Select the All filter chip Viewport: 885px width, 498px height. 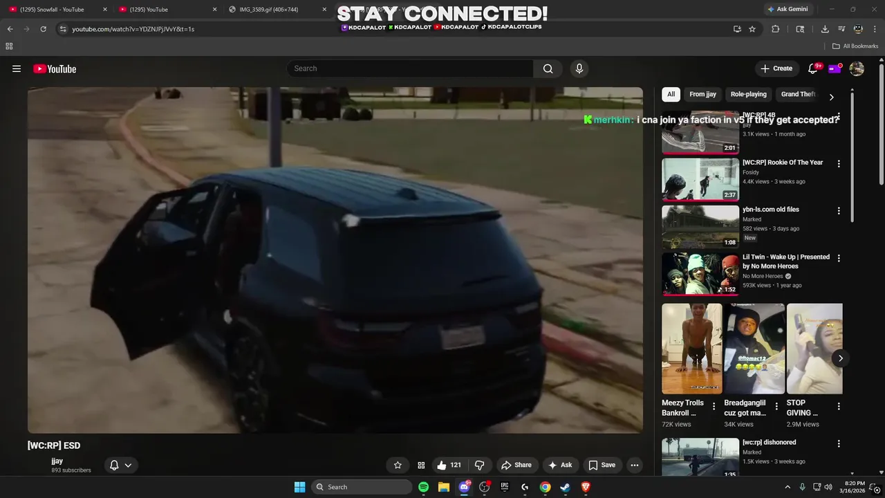coord(671,94)
